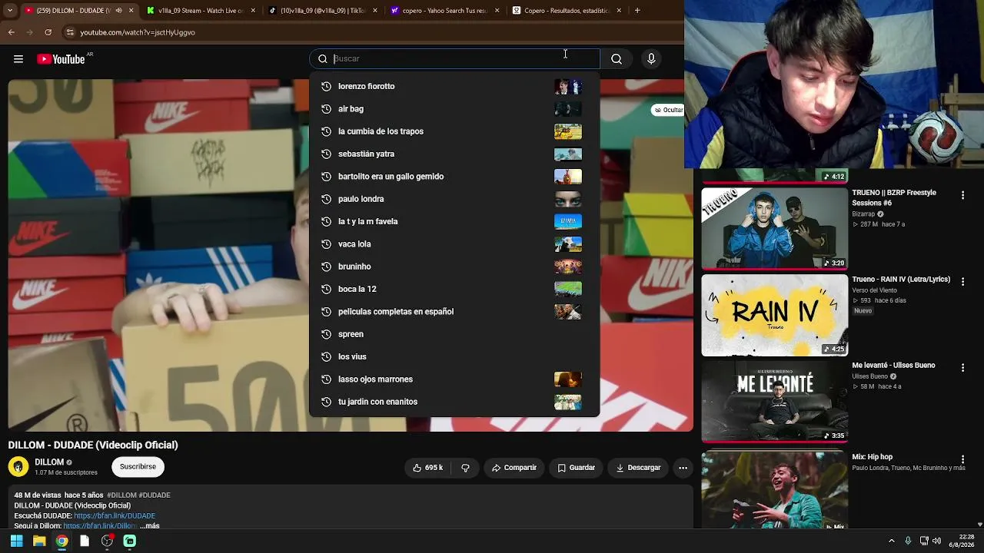984x553 pixels.
Task: Open TRUENO BZRP Freestyle Sessions thumbnail
Action: (x=775, y=228)
